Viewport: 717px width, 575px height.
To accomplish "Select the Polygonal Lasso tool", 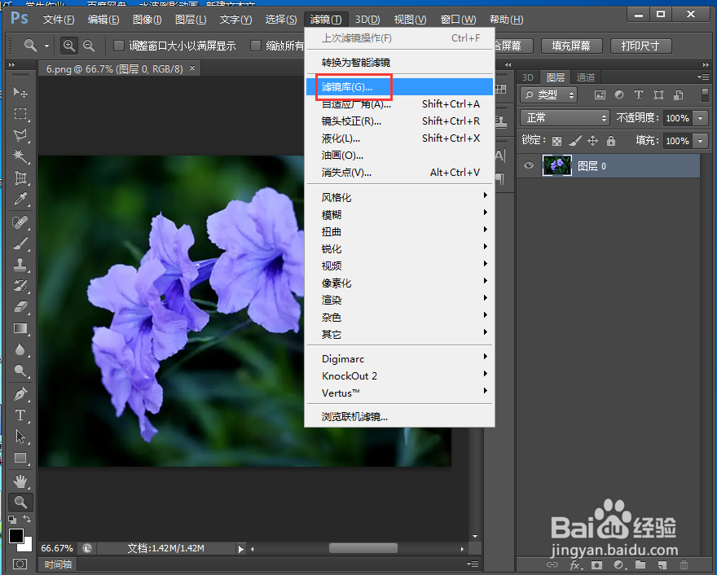I will pos(20,135).
